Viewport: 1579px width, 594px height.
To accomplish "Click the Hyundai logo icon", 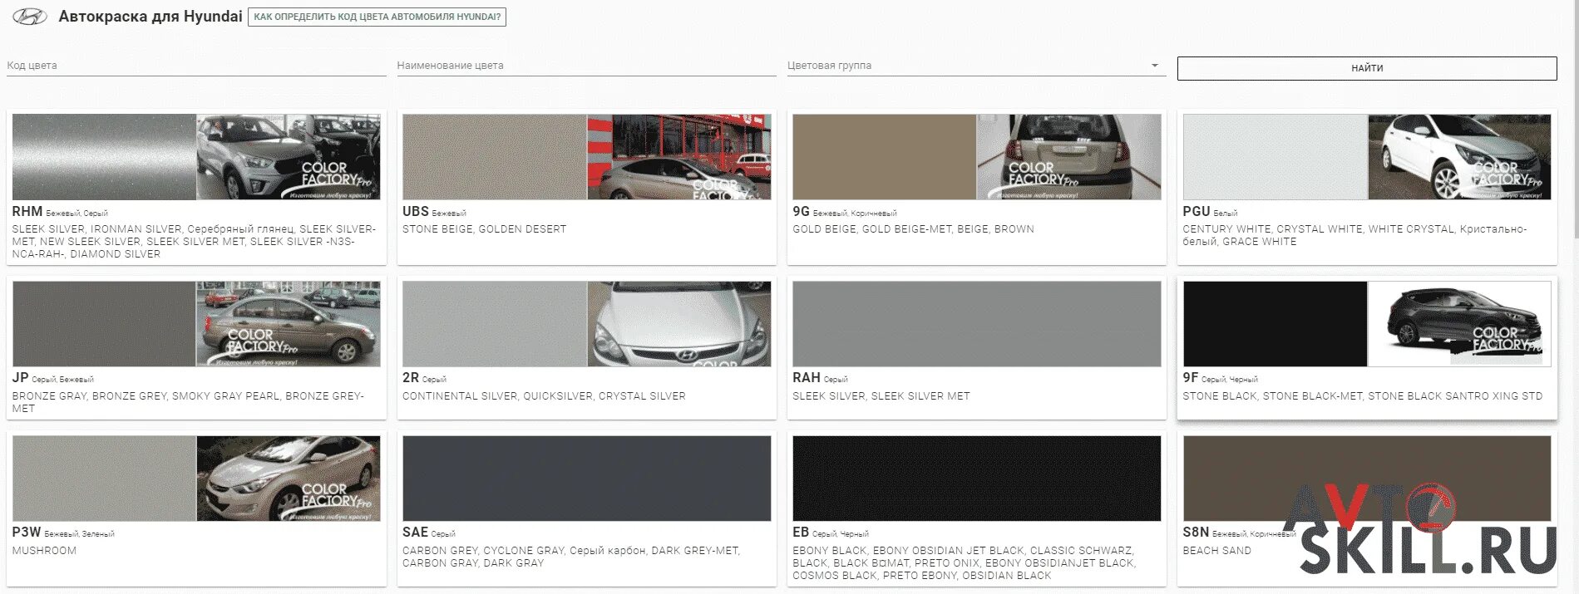I will pyautogui.click(x=30, y=17).
